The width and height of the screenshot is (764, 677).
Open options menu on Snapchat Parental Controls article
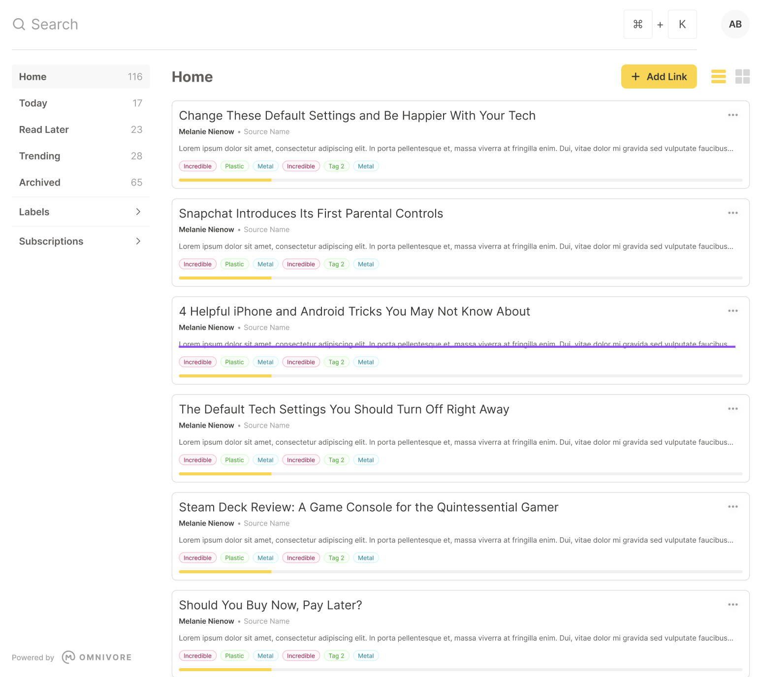click(732, 213)
